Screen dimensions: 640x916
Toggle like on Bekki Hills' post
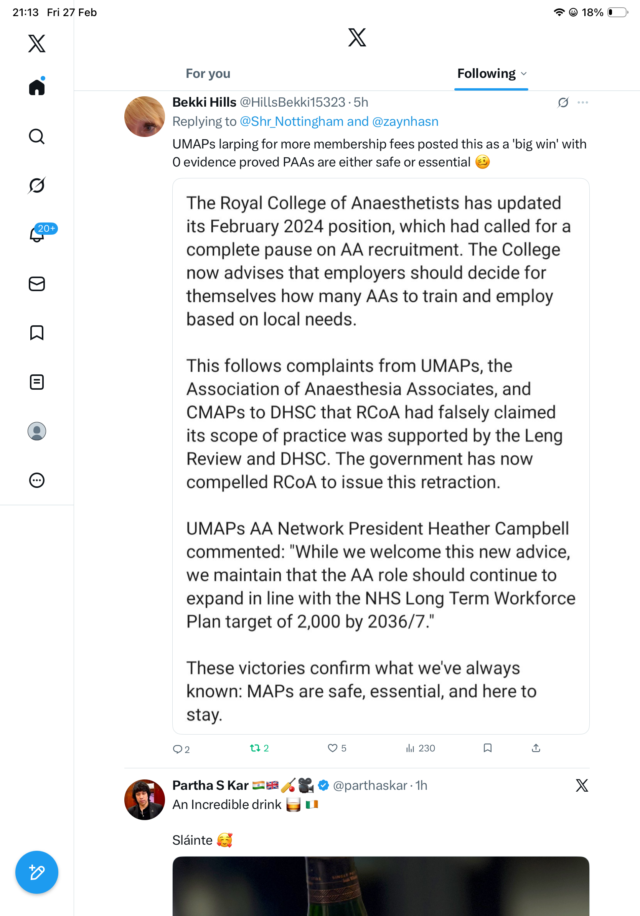[332, 748]
